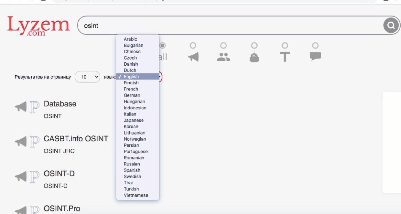Select the "all" radio button
This screenshot has height=214, width=401.
(162, 46)
